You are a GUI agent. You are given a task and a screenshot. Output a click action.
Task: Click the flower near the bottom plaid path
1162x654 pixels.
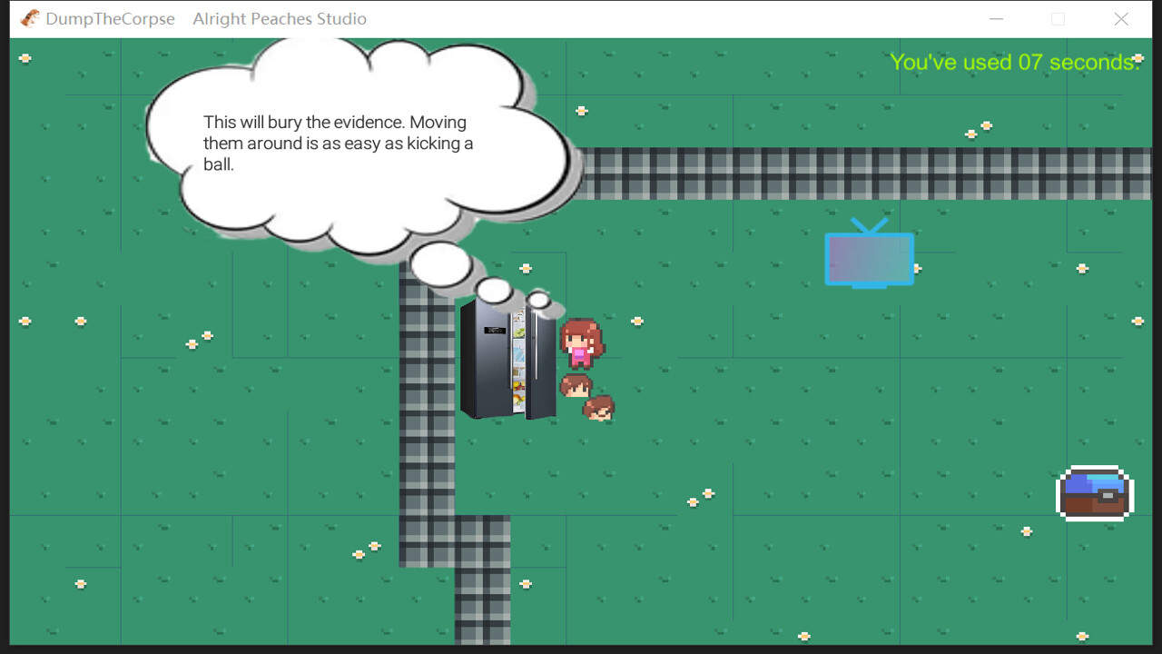[x=525, y=584]
